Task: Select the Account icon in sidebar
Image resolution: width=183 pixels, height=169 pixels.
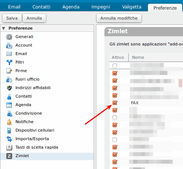Action: (9, 45)
